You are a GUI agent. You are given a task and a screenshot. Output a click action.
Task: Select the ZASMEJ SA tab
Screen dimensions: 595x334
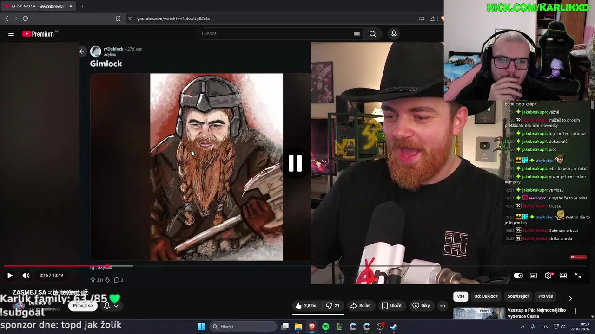[38, 6]
